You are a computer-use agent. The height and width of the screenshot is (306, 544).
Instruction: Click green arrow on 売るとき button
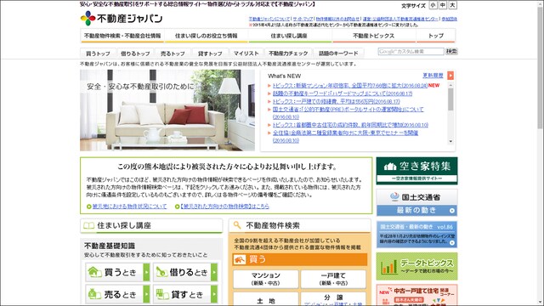click(146, 294)
